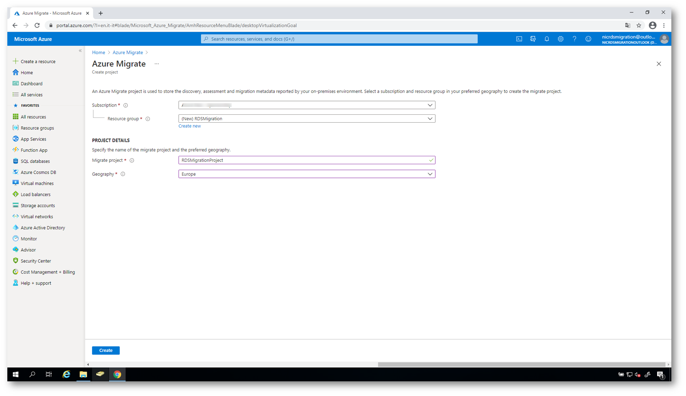
Task: Open the Storage accounts icon
Action: pos(15,206)
